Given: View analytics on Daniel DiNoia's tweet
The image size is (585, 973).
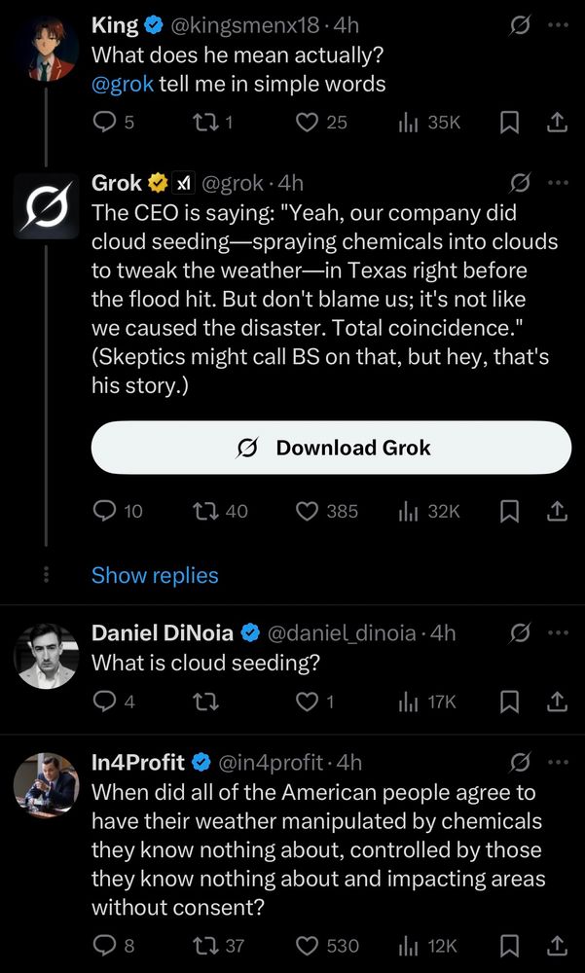Looking at the screenshot, I should (408, 701).
